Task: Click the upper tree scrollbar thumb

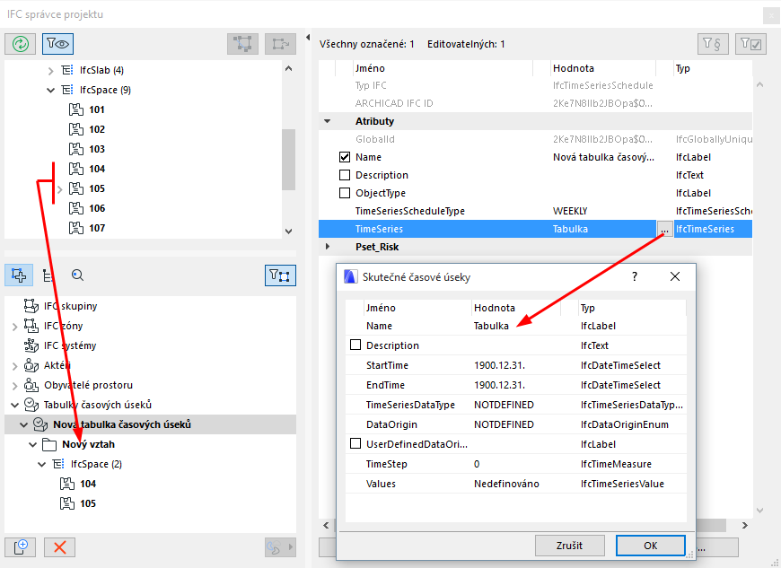Action: tap(288, 160)
